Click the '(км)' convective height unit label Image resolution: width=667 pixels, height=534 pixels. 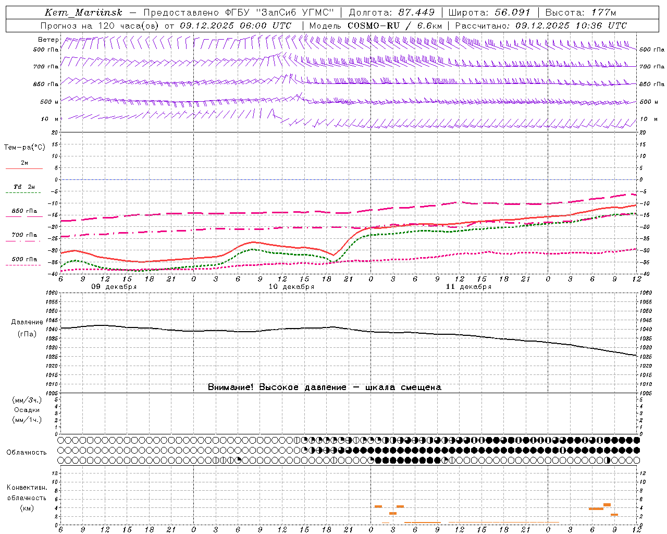tap(27, 508)
